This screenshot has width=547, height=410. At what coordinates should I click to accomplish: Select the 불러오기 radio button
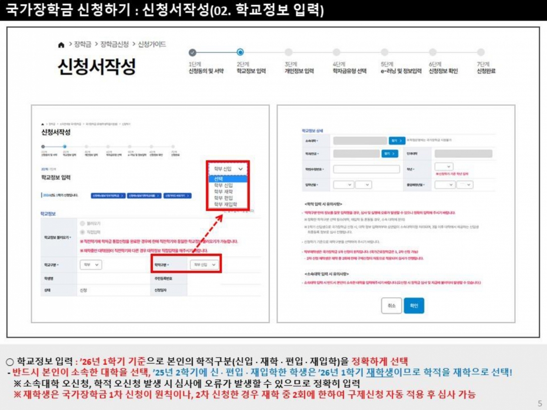coord(82,224)
